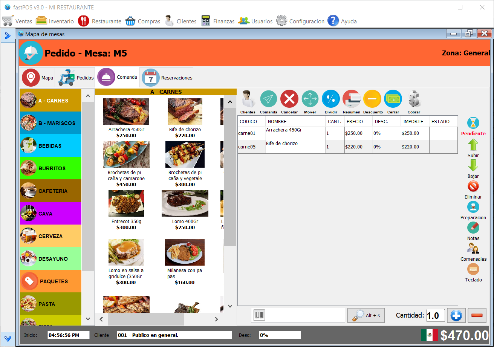Show the on-screen Teclado
Screen dimensions: 494x347
pyautogui.click(x=473, y=269)
